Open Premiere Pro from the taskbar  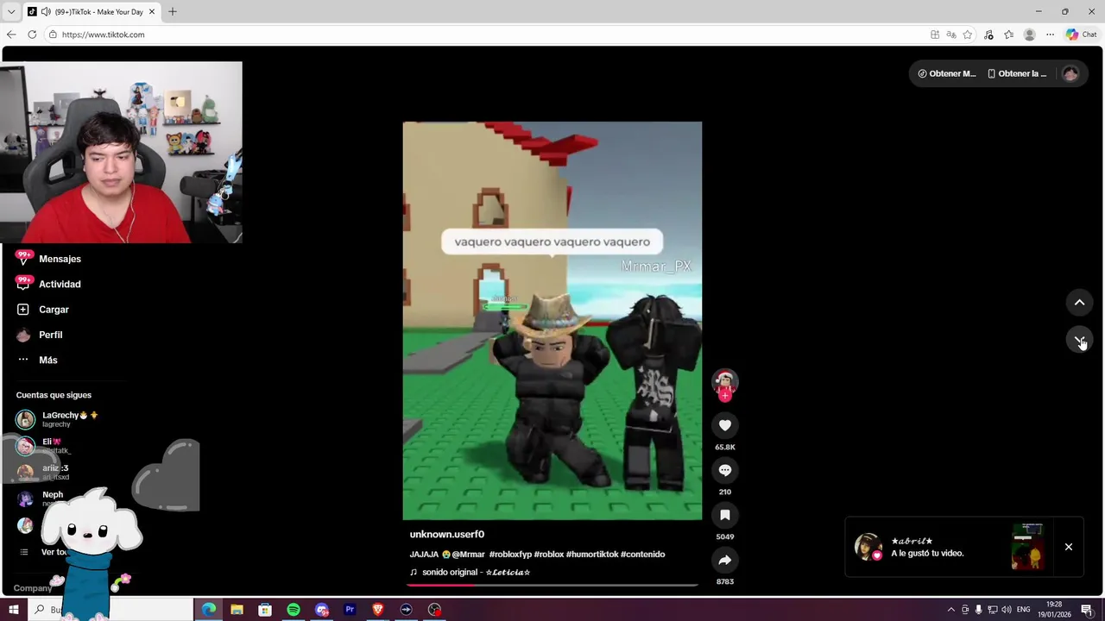tap(350, 610)
